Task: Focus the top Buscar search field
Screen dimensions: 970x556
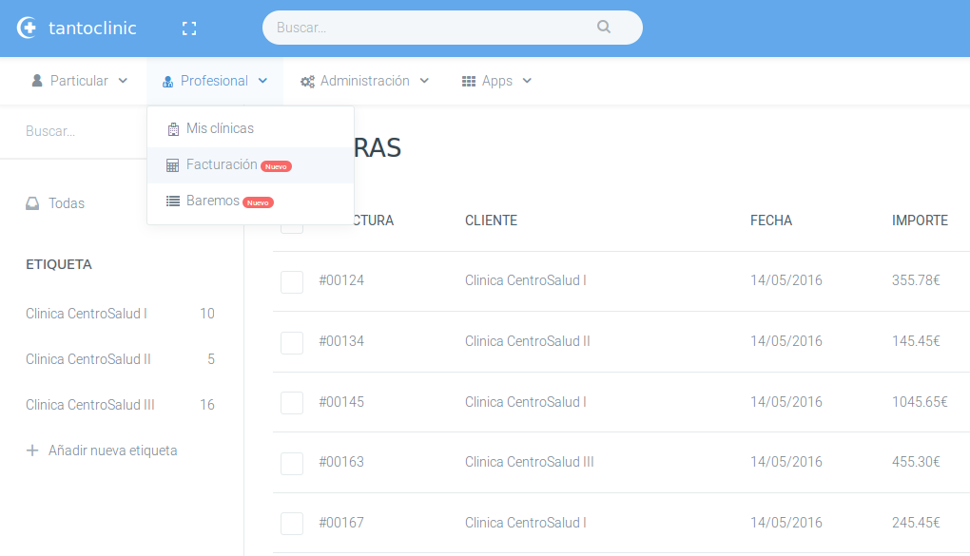Action: [x=433, y=28]
